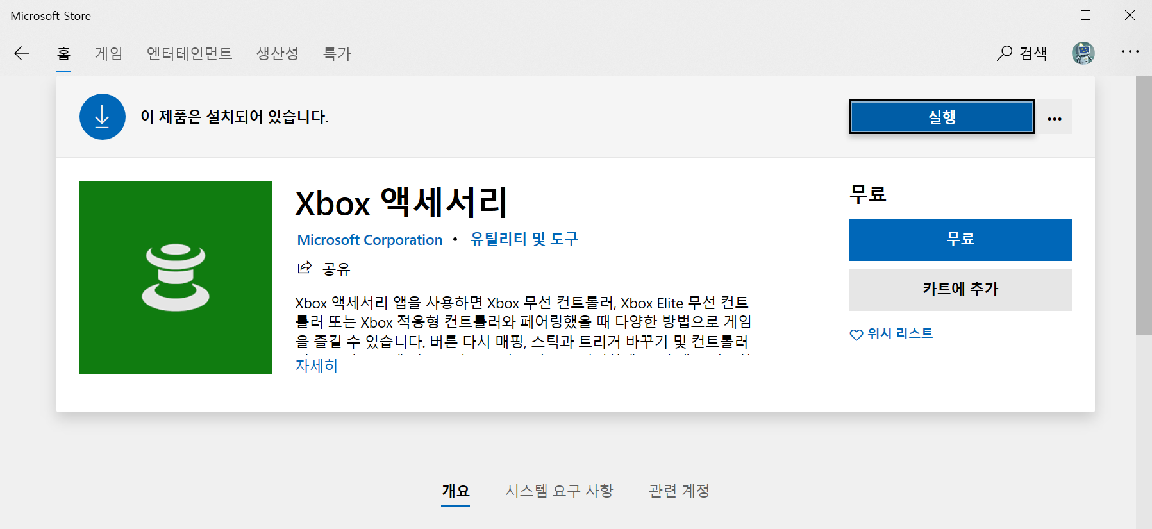Open the 특가 tab
The height and width of the screenshot is (529, 1152).
pos(337,53)
